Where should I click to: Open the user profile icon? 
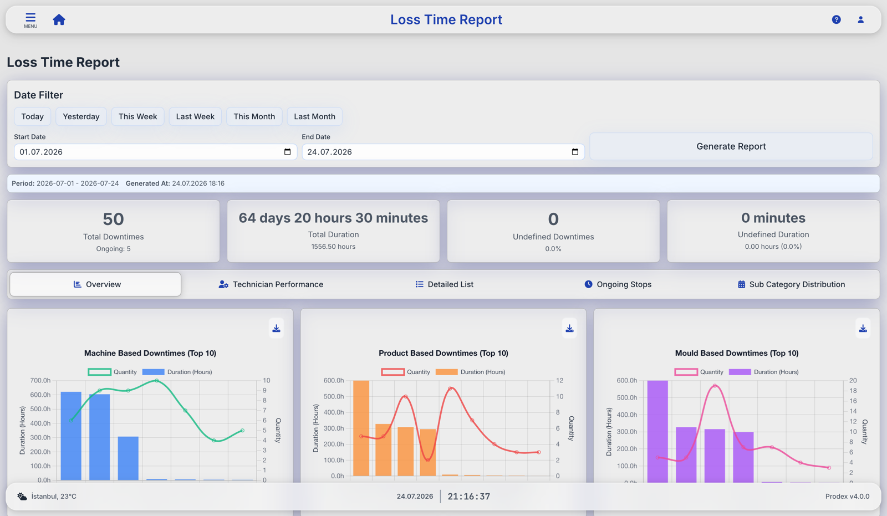pos(860,19)
